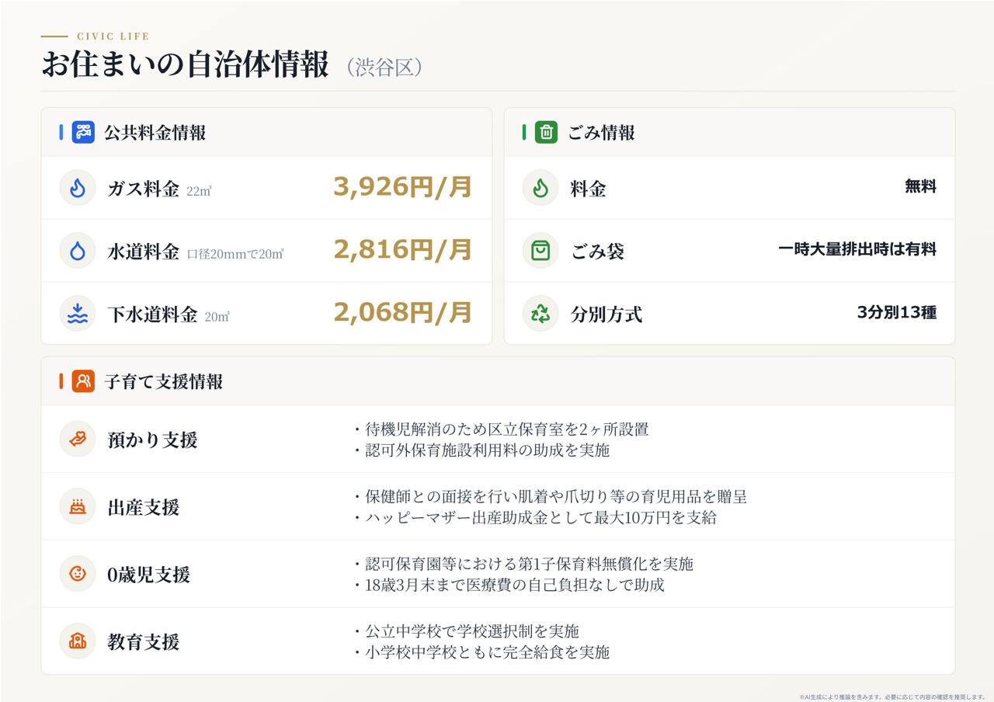
Task: Click the お住まいの自治体情報 page title
Action: point(185,65)
